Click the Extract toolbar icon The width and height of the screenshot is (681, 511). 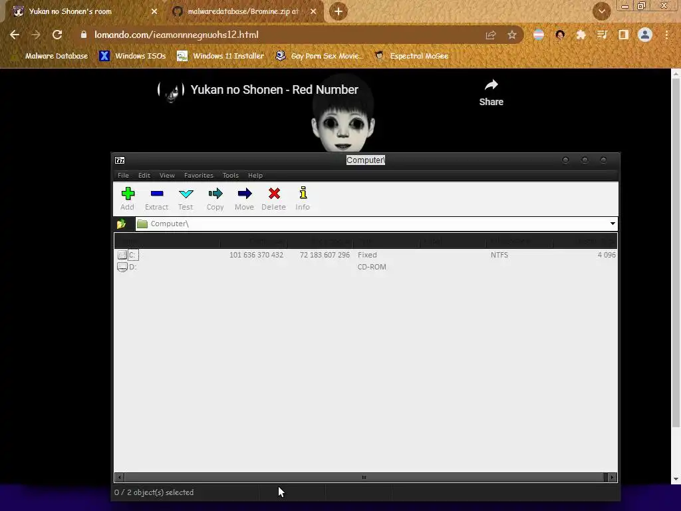point(157,194)
